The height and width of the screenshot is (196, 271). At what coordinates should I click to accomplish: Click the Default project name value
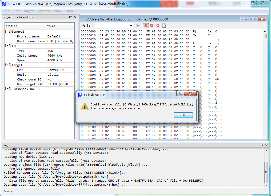[54, 36]
